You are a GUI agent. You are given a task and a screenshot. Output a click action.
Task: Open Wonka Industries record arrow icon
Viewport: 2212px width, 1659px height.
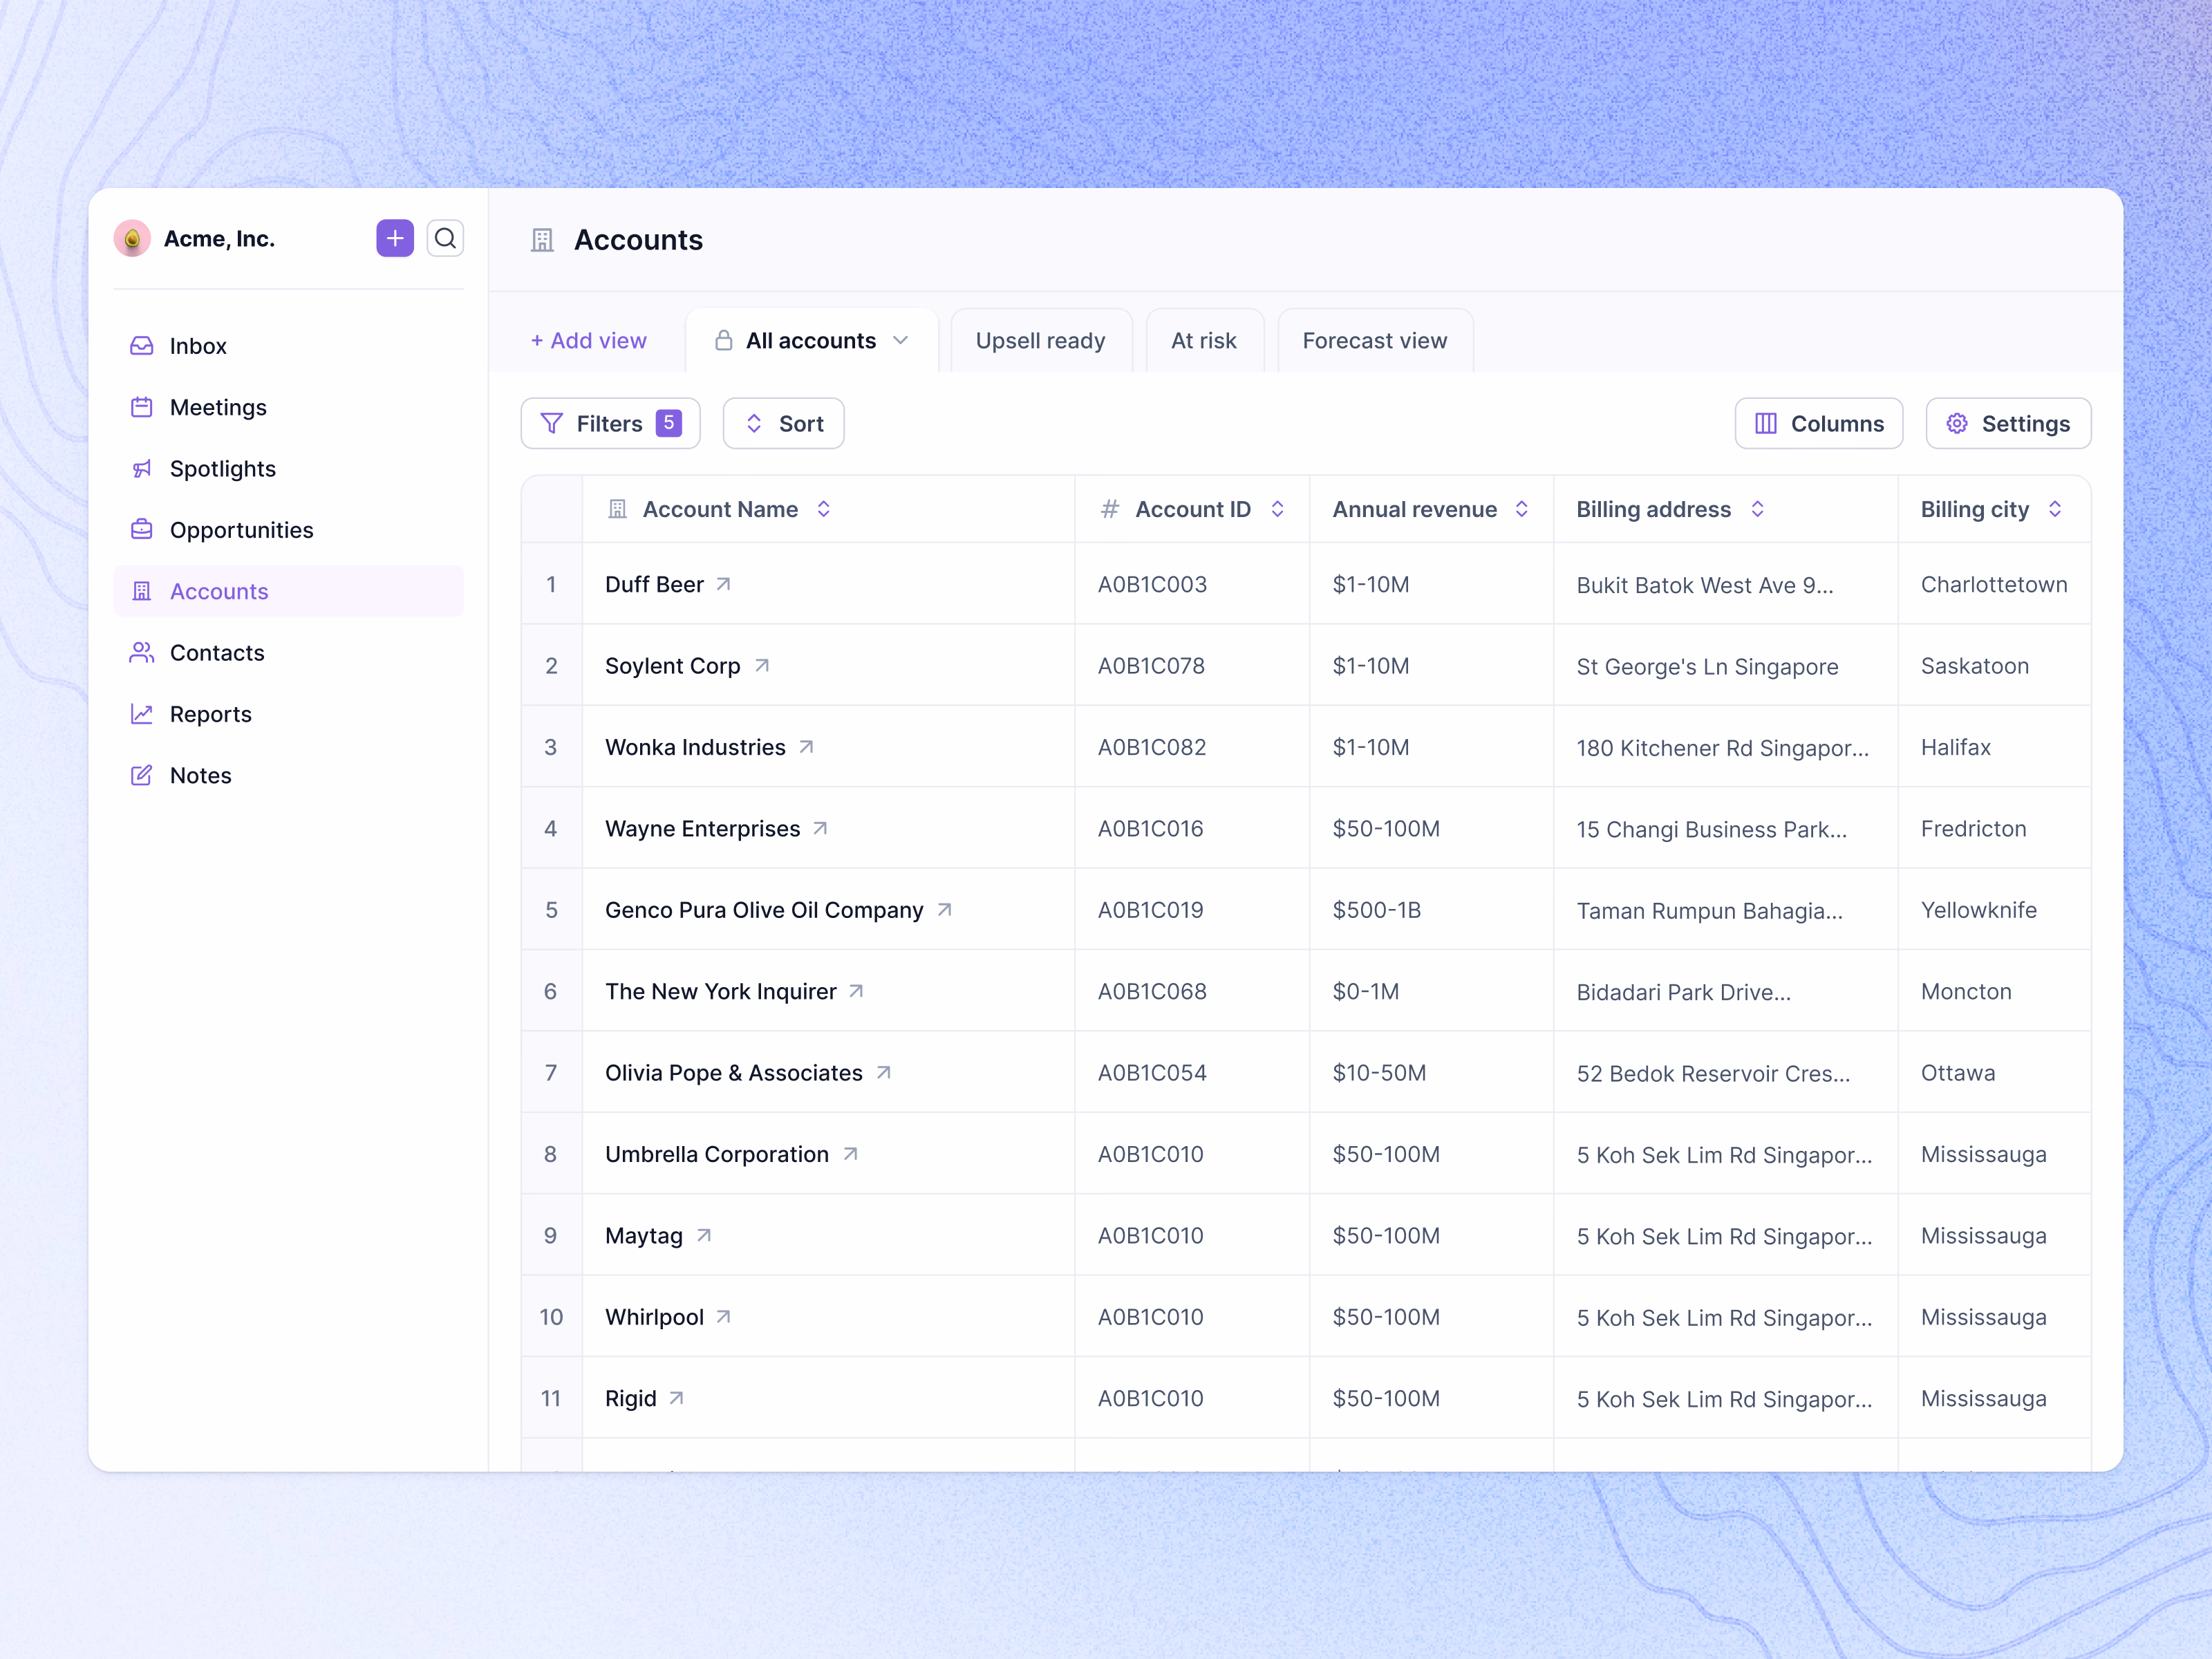[x=806, y=747]
